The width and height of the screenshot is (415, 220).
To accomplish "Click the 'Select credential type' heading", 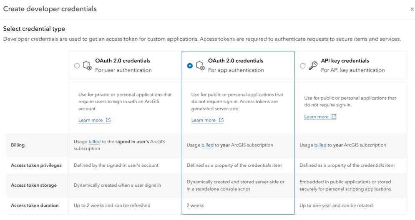I will click(x=34, y=29).
